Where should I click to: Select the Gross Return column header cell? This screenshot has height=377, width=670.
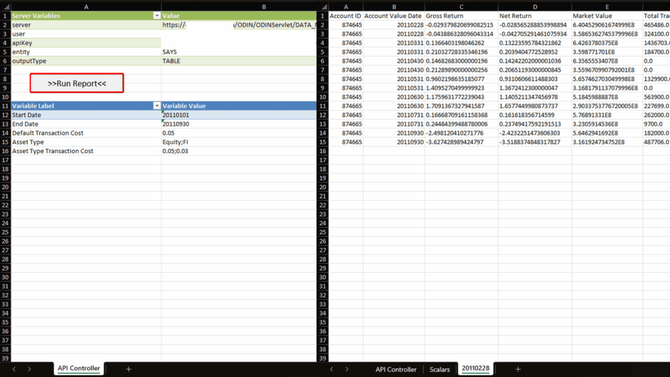point(461,15)
